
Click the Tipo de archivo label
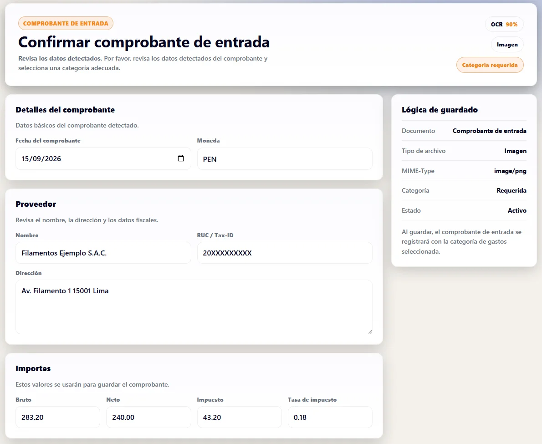click(x=424, y=151)
